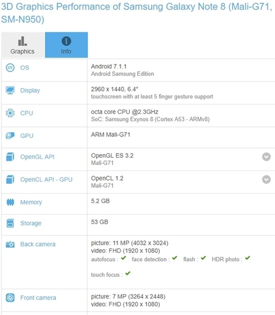Viewport: 275px width, 315px height.
Task: Click the Storage label
Action: [x=30, y=223]
